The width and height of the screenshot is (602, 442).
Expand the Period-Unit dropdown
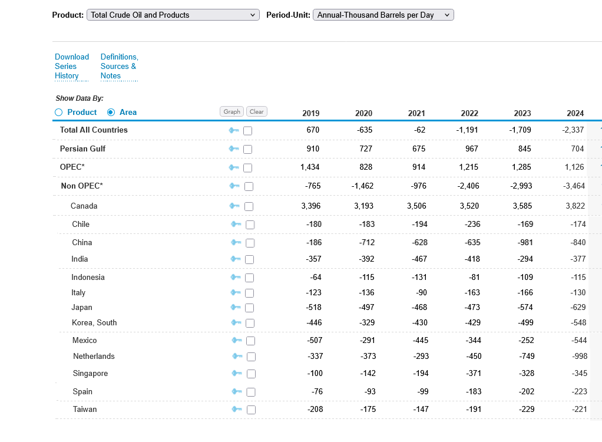point(383,15)
